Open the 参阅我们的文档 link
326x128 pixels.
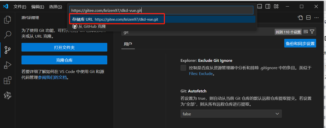click(x=52, y=78)
